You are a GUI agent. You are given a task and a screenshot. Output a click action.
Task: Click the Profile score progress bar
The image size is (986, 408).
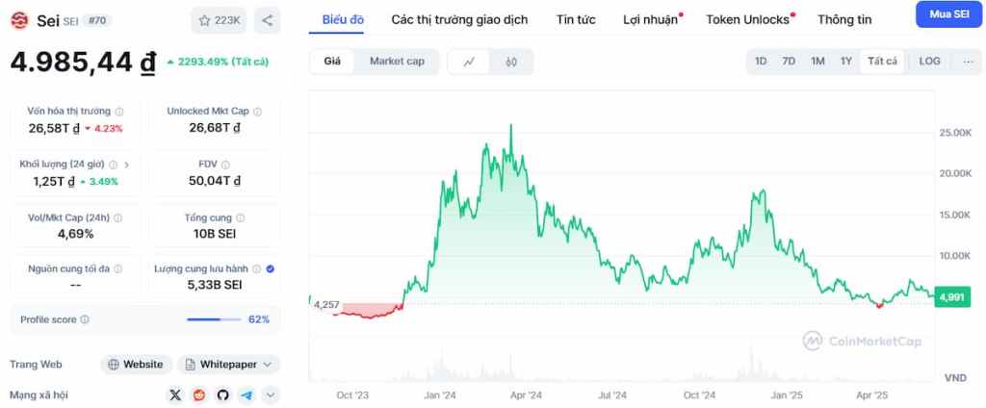pyautogui.click(x=215, y=319)
